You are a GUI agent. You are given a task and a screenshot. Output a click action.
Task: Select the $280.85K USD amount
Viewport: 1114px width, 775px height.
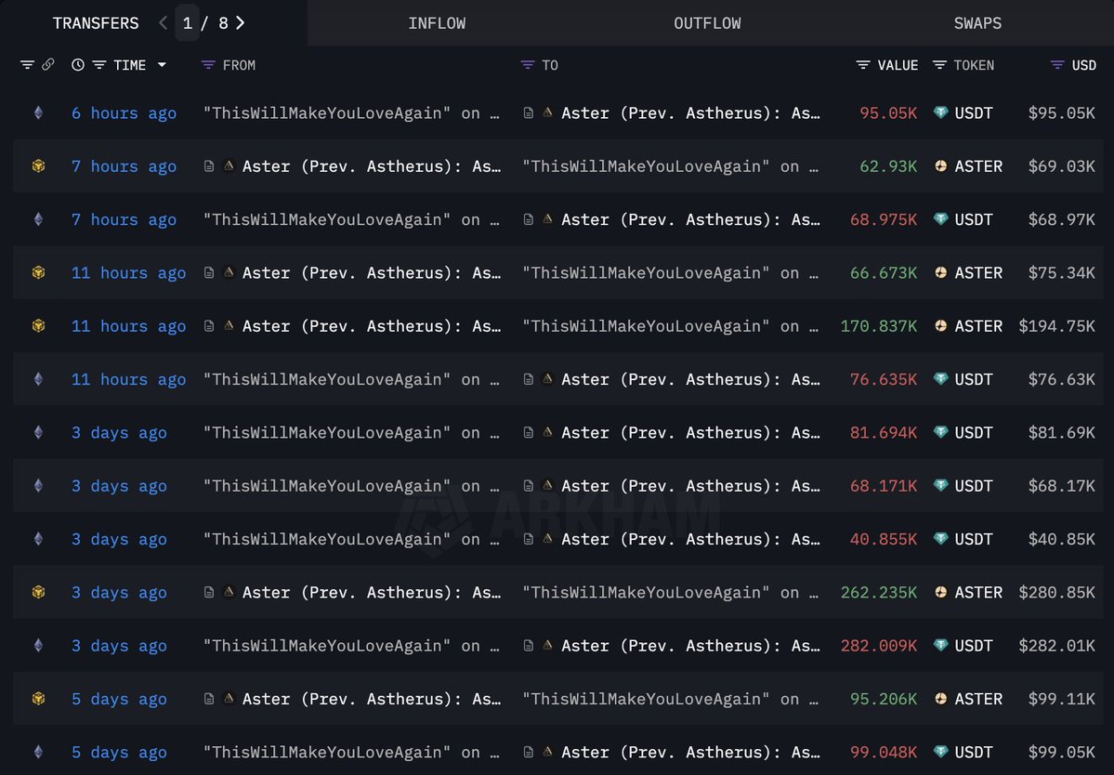tap(1056, 593)
